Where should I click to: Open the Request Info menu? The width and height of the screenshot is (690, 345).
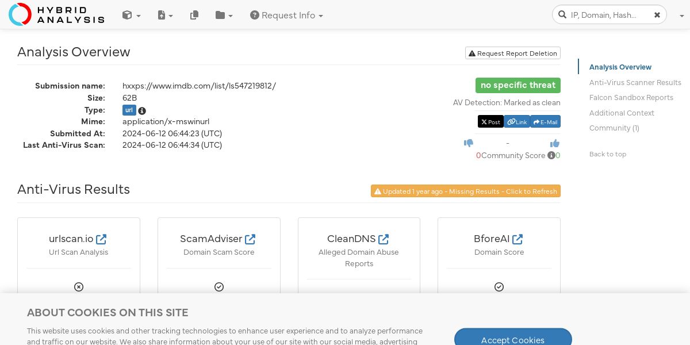coord(286,16)
